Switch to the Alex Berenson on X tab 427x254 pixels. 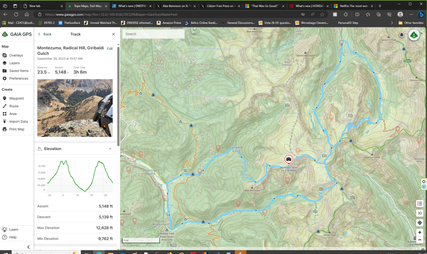[x=176, y=6]
